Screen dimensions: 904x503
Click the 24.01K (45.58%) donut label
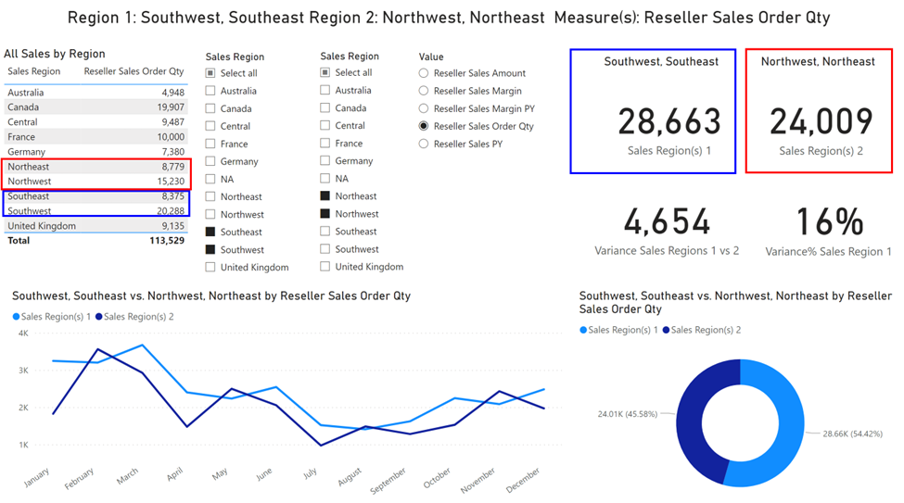tap(628, 414)
